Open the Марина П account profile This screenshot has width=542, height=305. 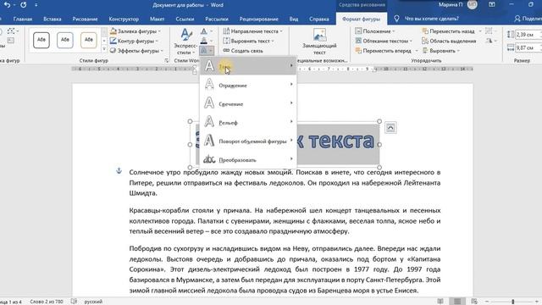pos(458,5)
